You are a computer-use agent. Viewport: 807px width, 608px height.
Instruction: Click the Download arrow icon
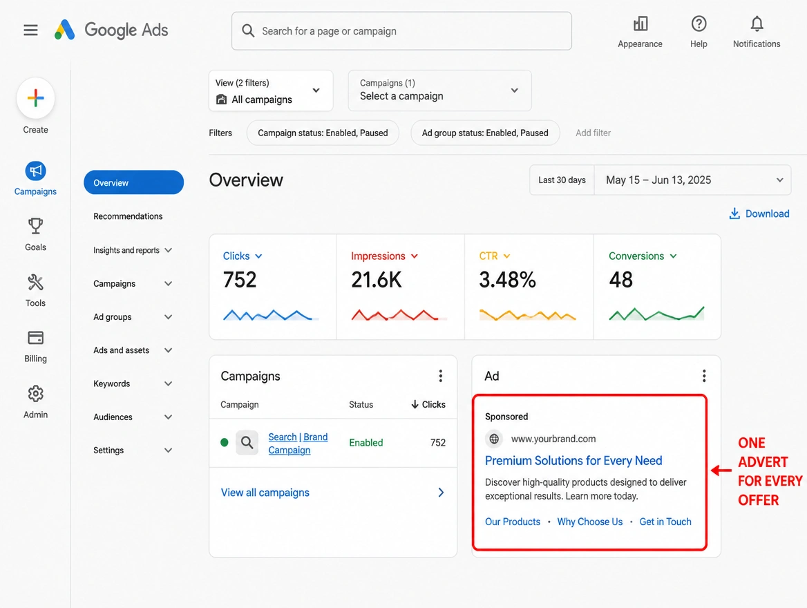click(734, 213)
